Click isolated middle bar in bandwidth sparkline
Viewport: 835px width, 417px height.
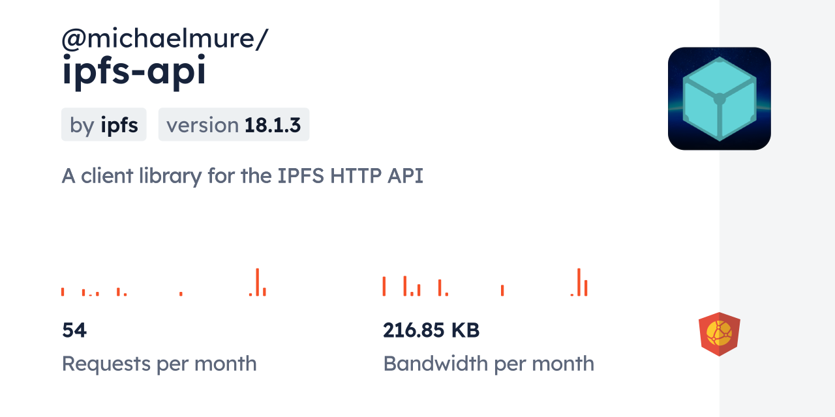pos(502,291)
